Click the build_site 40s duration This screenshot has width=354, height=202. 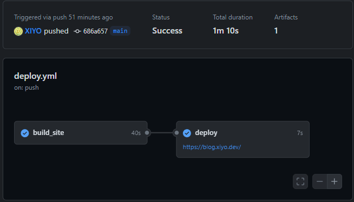point(136,133)
